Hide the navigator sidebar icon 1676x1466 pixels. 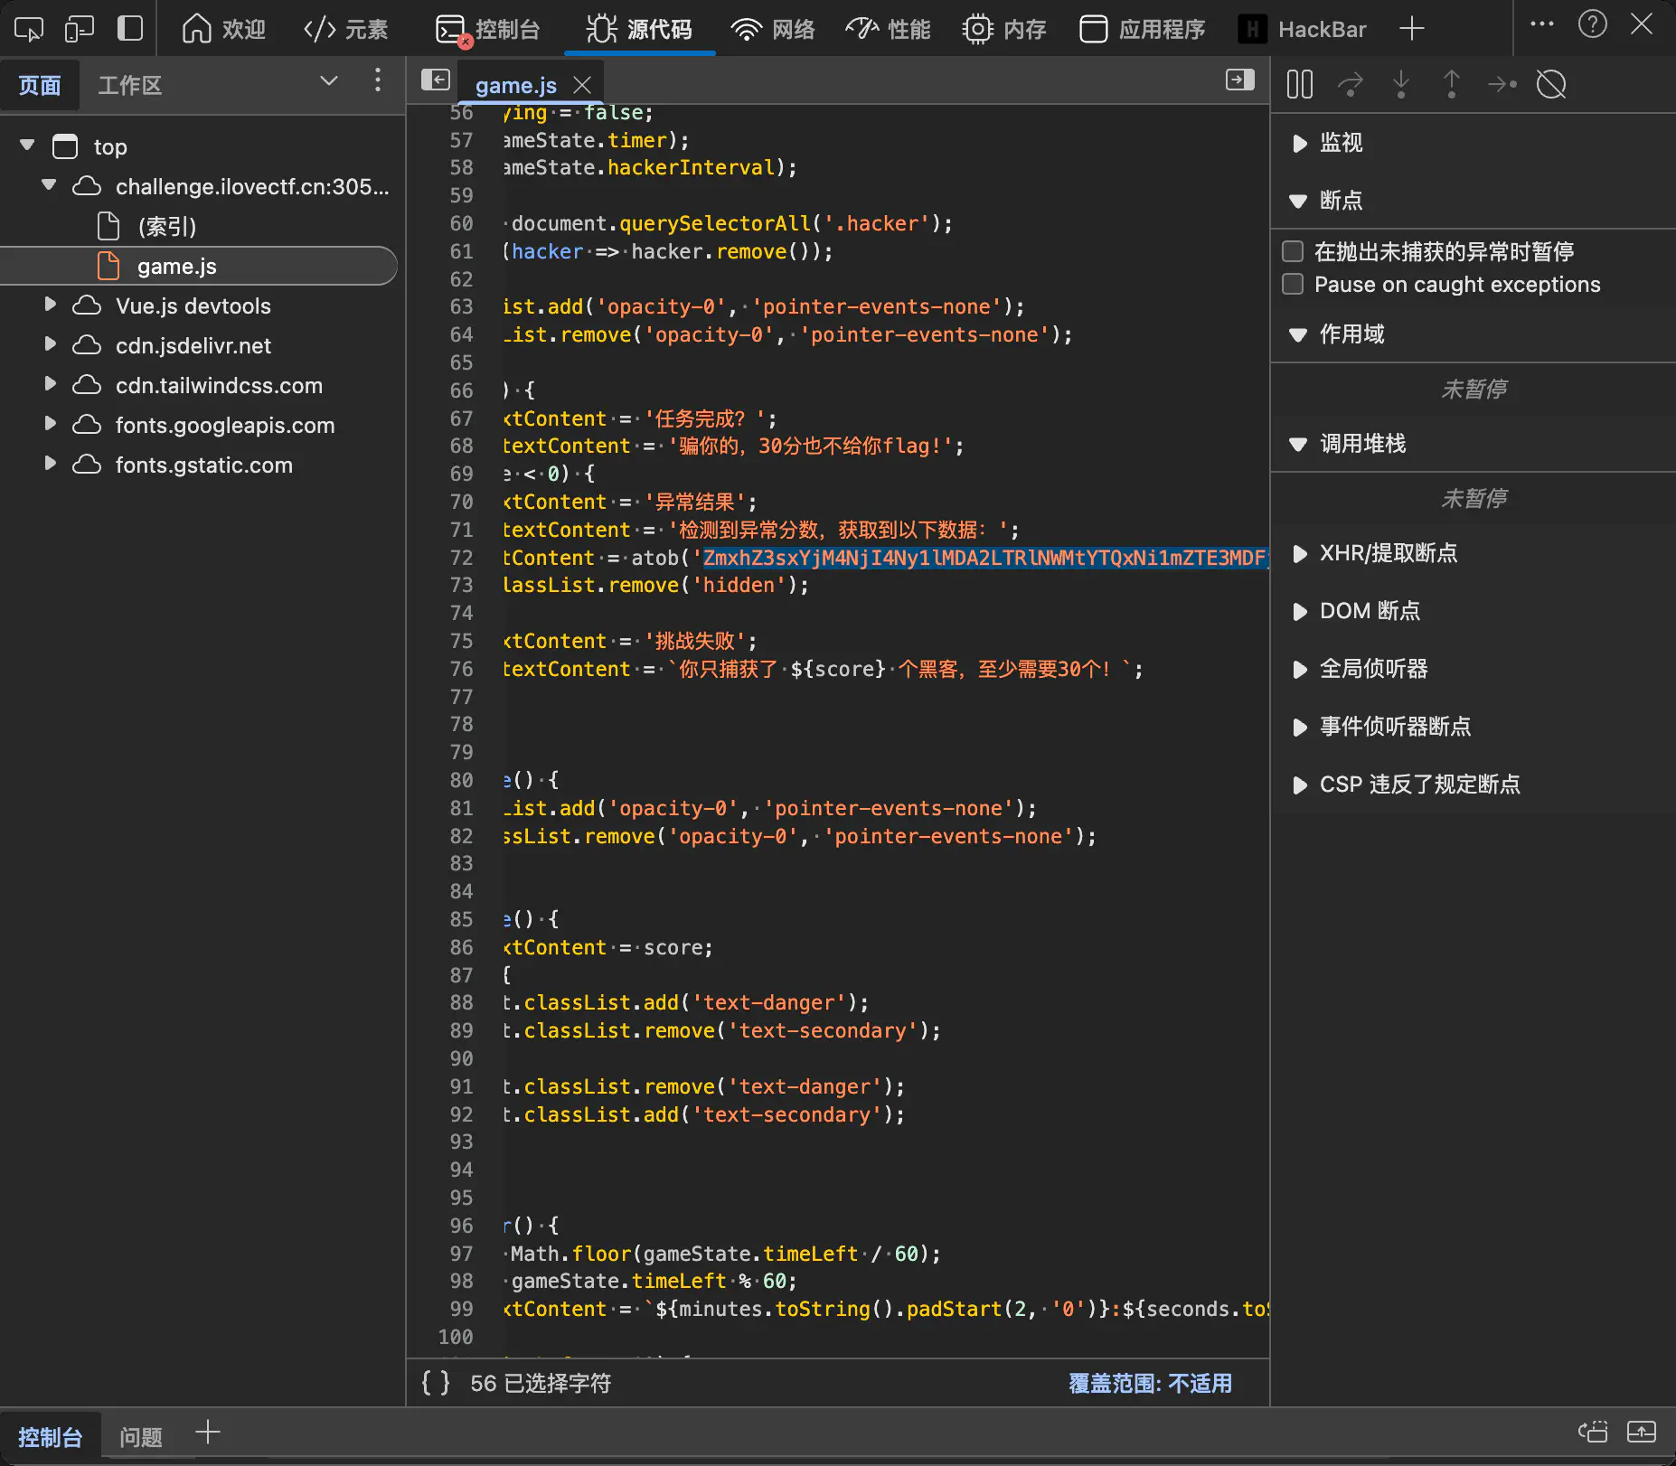(x=435, y=80)
